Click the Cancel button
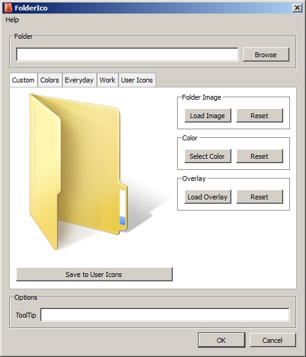 point(273,340)
